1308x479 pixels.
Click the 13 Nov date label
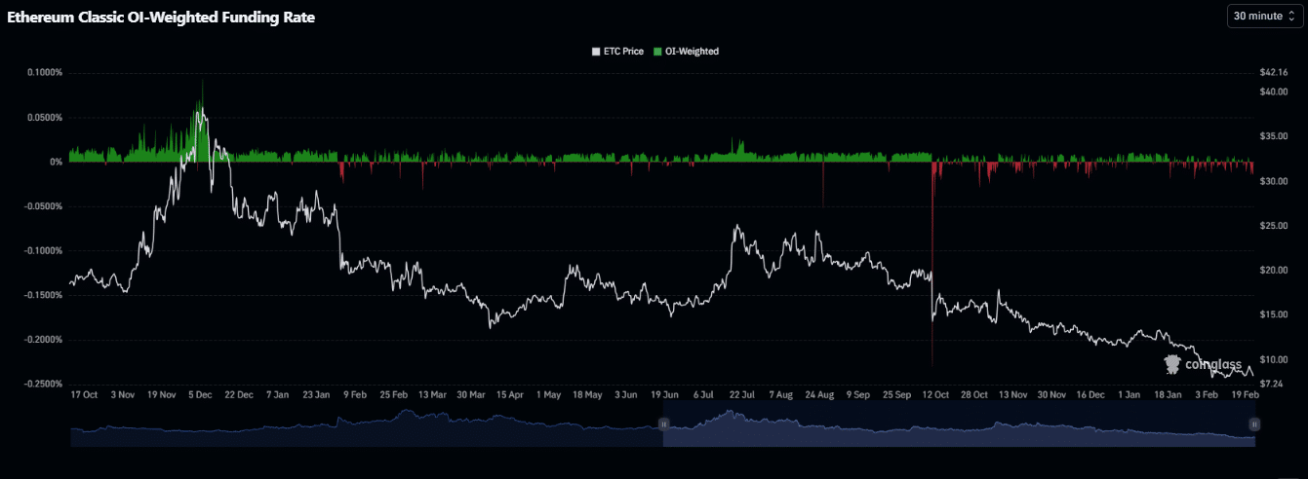1012,395
